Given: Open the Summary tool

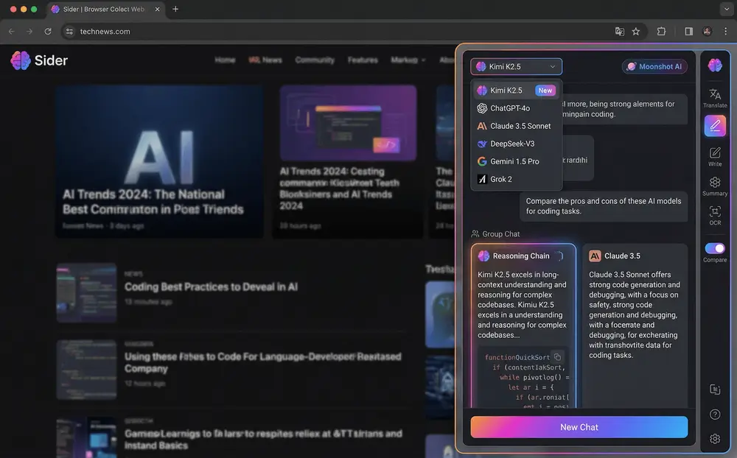Looking at the screenshot, I should pos(715,186).
